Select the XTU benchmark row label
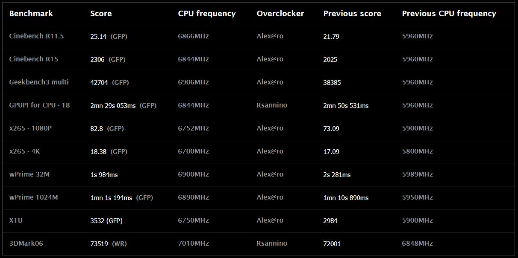518x258 pixels. (16, 220)
